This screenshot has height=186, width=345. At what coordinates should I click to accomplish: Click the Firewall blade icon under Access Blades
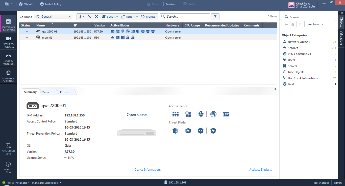(176, 114)
